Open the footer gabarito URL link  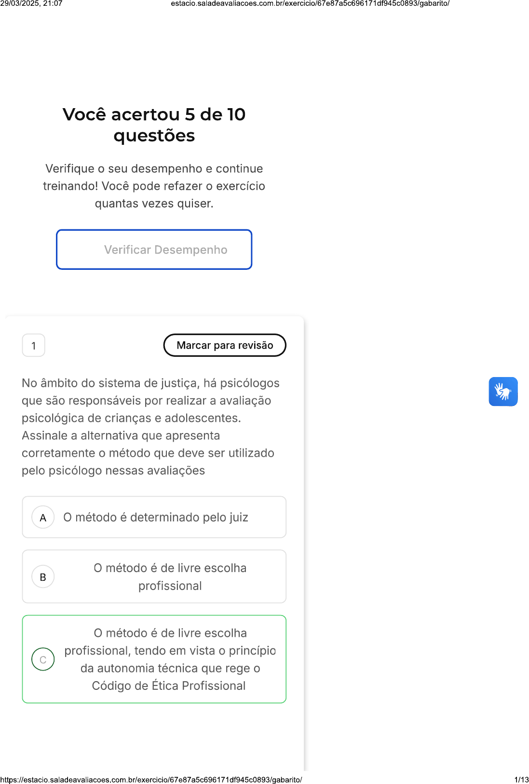point(151,780)
